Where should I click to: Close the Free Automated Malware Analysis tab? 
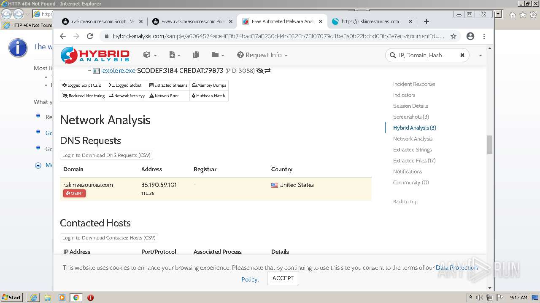pyautogui.click(x=321, y=21)
